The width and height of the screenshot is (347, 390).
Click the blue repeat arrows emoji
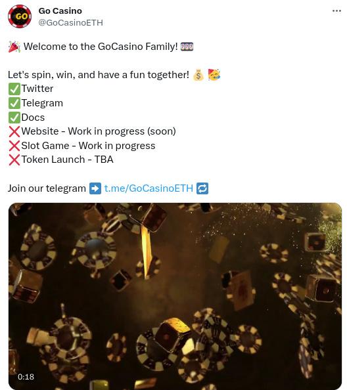pos(202,188)
